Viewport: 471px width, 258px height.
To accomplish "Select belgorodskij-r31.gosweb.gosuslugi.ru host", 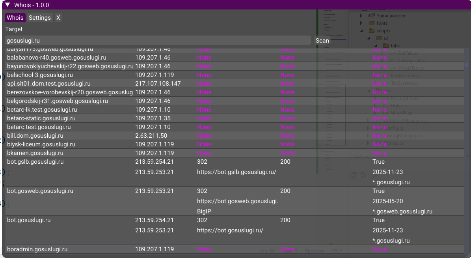I will [x=58, y=101].
